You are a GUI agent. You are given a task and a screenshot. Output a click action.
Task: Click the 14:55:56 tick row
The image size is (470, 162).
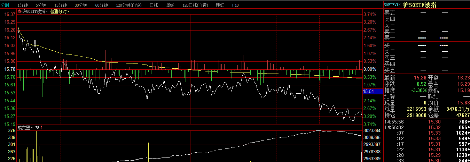tap(427, 122)
